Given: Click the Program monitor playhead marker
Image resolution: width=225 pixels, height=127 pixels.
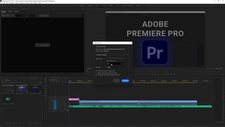Looking at the screenshot, I should [87, 71].
